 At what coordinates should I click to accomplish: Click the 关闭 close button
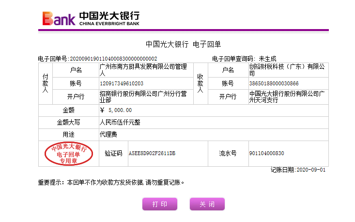coord(207,204)
